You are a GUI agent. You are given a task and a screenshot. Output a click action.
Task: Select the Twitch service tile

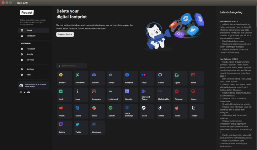64,128
